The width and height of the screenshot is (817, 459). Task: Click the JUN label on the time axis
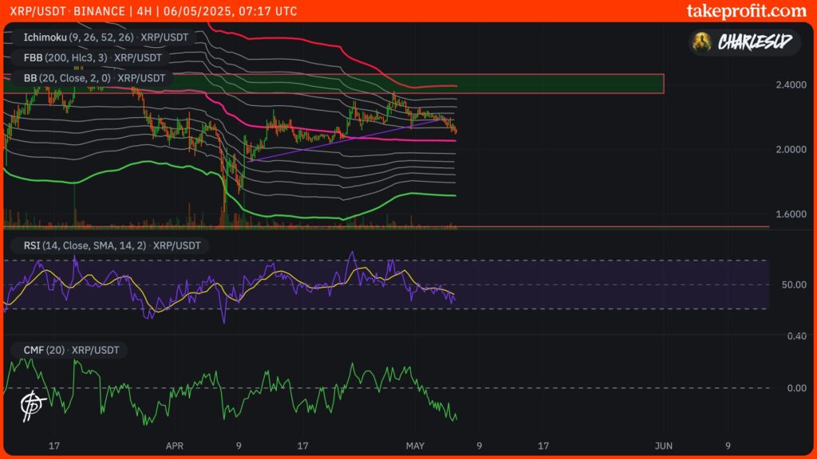(663, 446)
